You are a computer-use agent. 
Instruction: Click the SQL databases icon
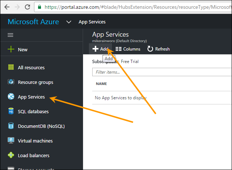(11, 111)
